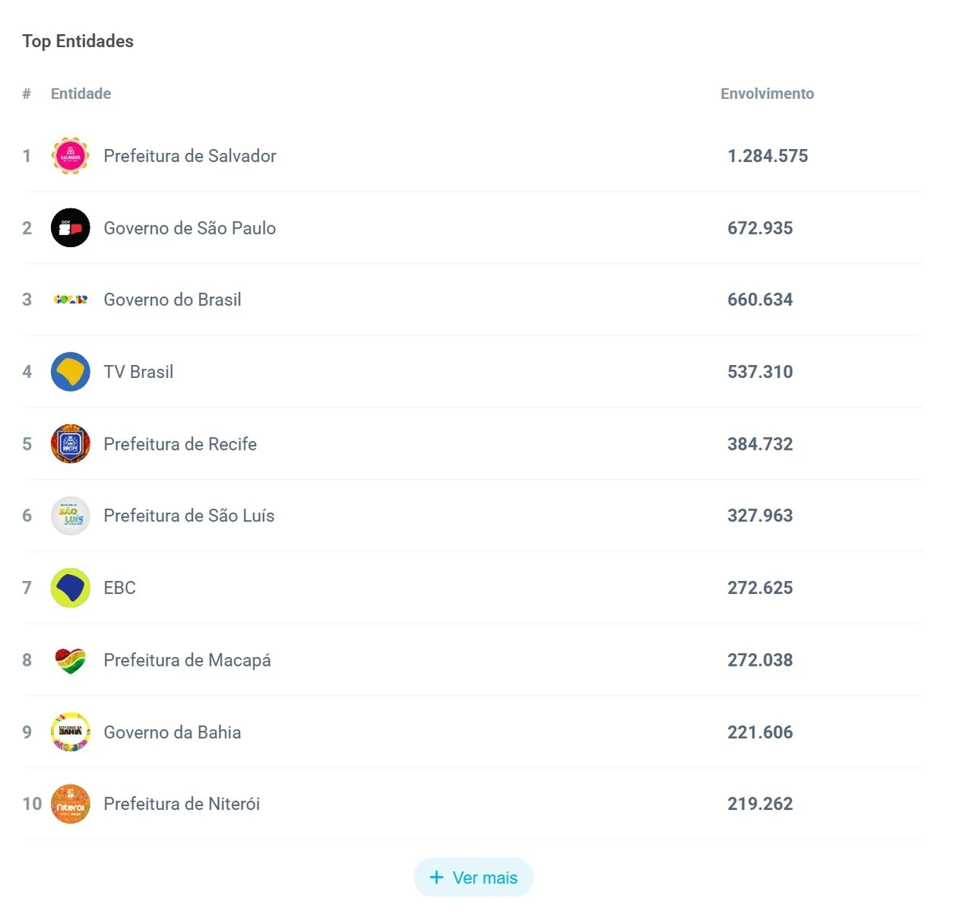Select the Prefeitura de Niterói entry

[x=181, y=804]
